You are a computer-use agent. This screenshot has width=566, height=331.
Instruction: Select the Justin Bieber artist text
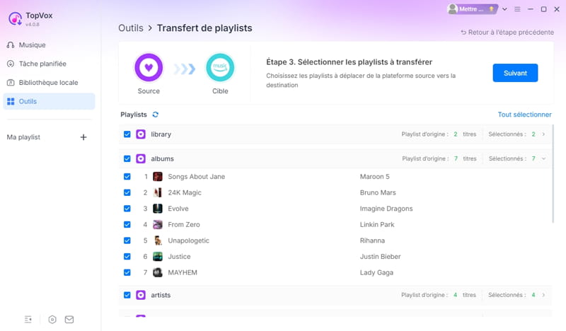point(381,256)
